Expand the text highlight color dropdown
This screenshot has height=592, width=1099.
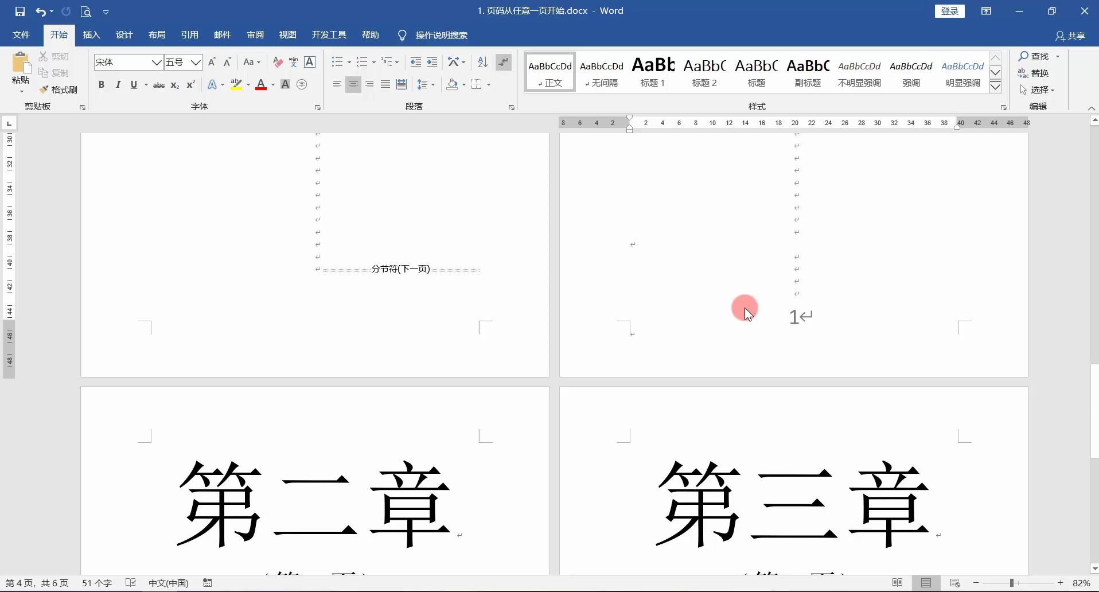(248, 84)
